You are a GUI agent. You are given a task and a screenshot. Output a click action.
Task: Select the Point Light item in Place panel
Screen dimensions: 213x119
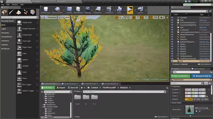[28, 41]
